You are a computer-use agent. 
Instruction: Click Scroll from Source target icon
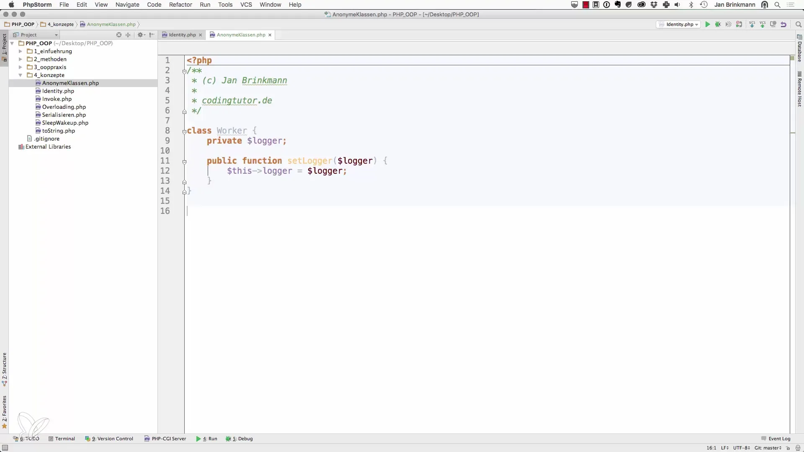tap(119, 35)
